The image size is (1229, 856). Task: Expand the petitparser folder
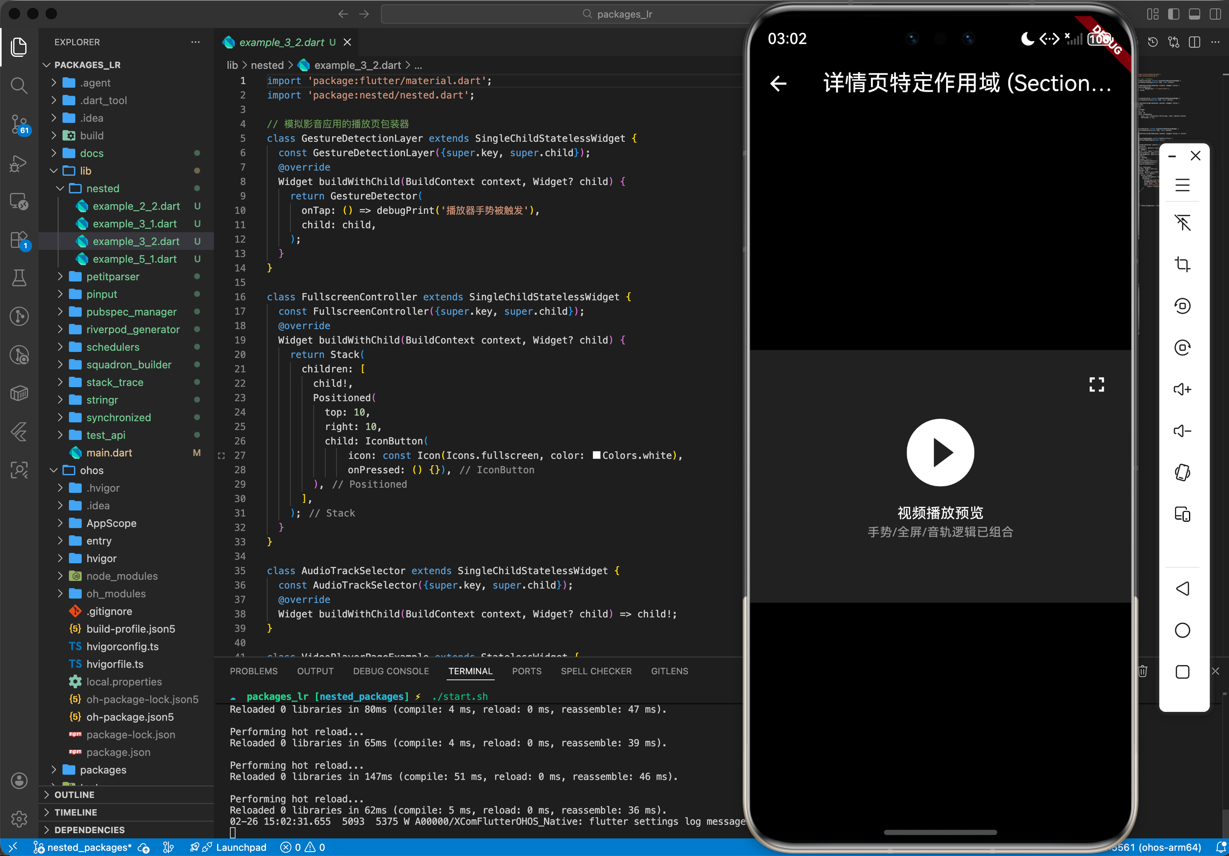click(x=126, y=277)
